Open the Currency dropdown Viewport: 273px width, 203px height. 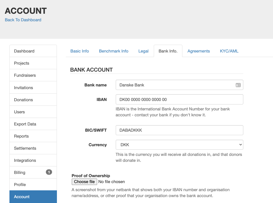(179, 145)
